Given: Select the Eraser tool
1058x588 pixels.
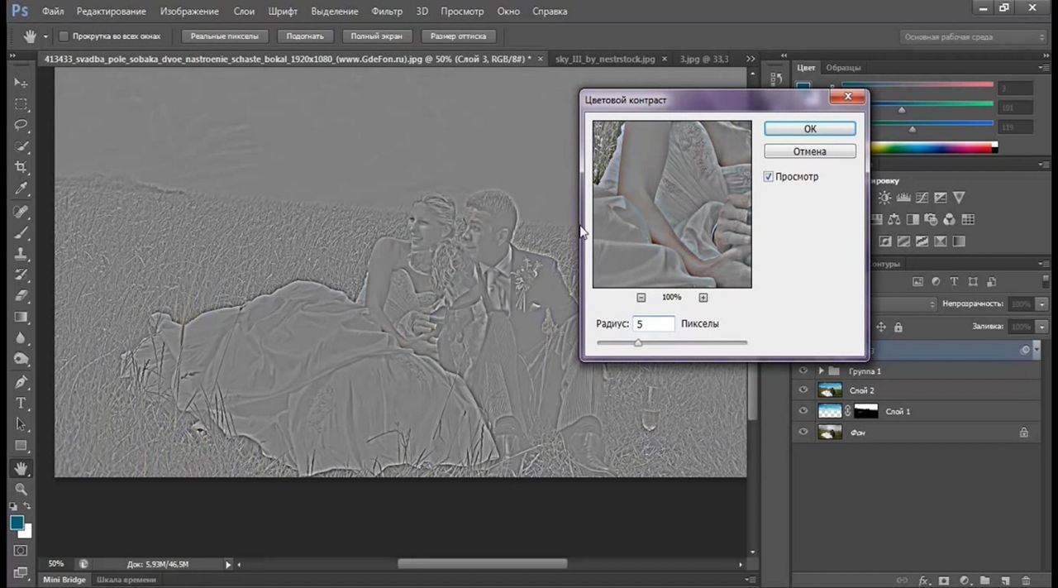Looking at the screenshot, I should [x=21, y=296].
